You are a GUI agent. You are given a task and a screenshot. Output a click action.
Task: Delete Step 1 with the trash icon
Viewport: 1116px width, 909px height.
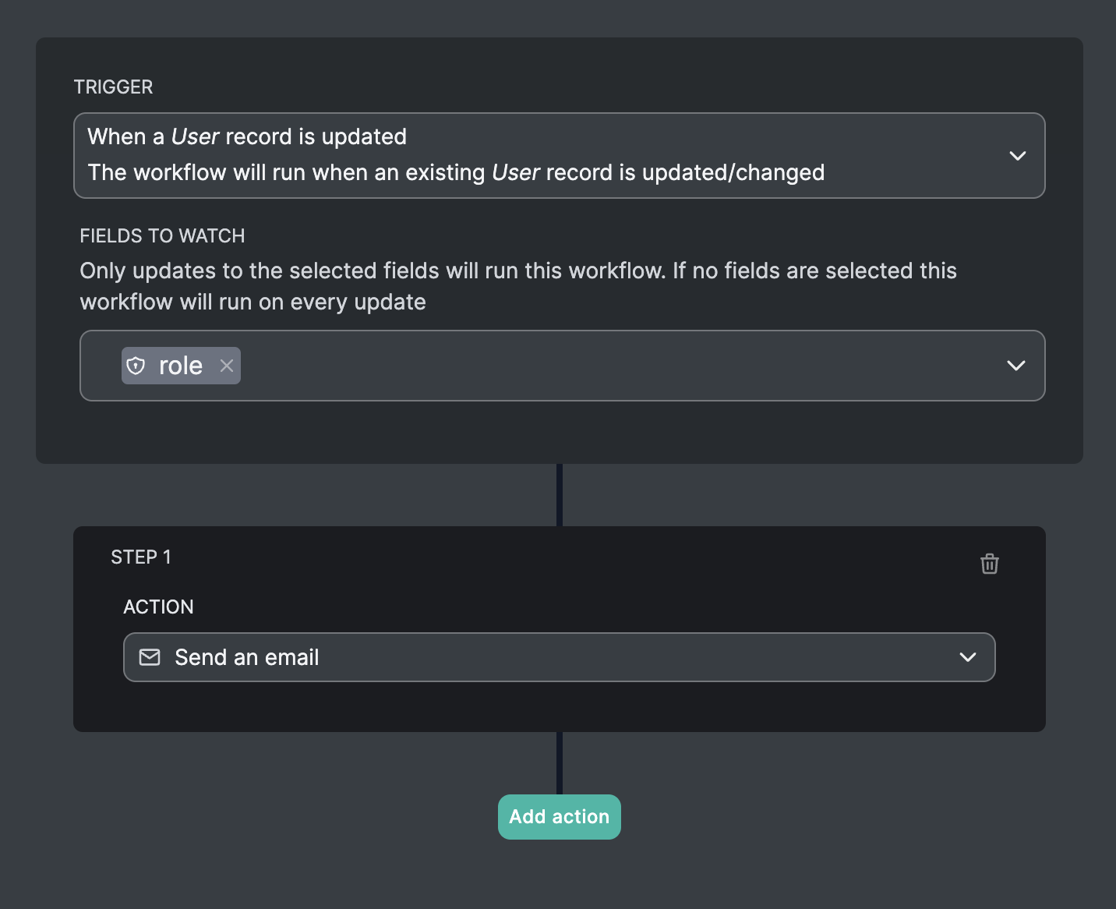tap(989, 564)
